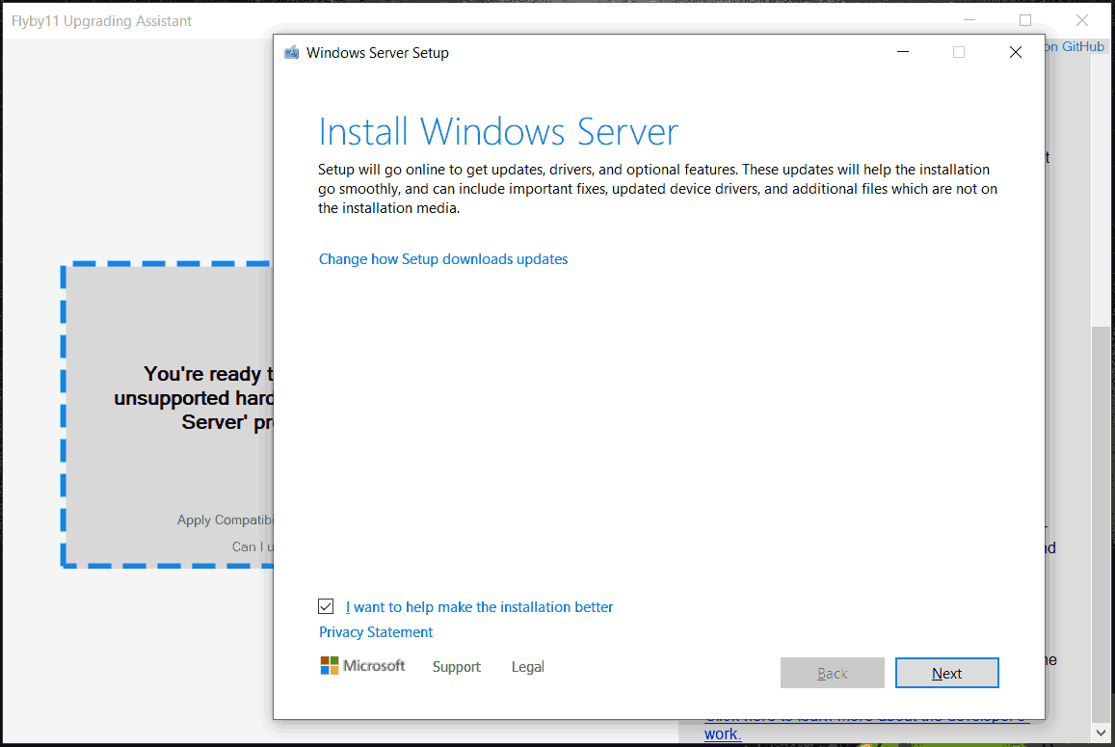Screen dimensions: 1115x747
Task: Minimize the Windows Server Setup dialog
Action: 902,52
